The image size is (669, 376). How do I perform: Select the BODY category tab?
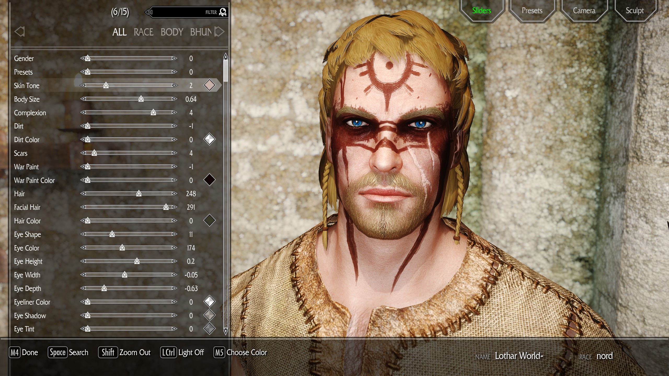point(172,32)
